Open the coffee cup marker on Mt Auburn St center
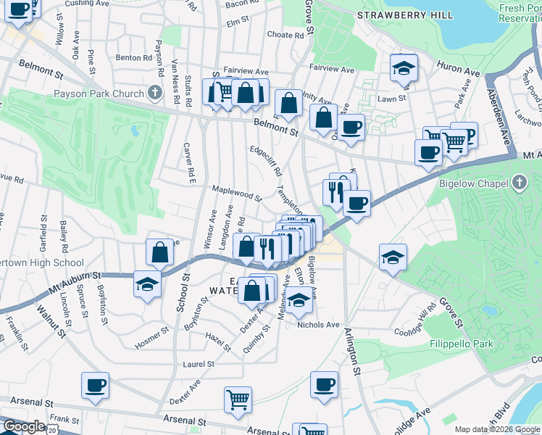Viewport: 542px width, 435px height. click(357, 204)
